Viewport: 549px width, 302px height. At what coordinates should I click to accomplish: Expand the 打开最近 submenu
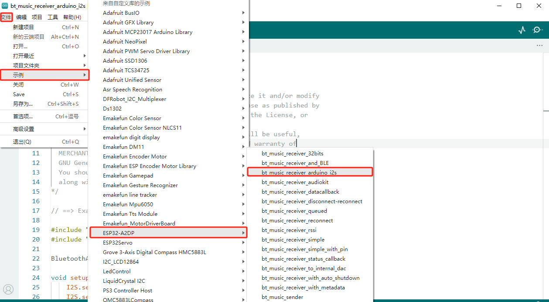[x=44, y=56]
